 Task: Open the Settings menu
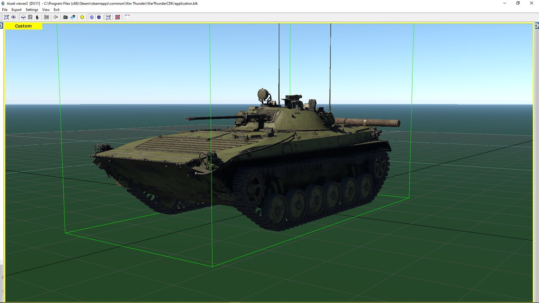pyautogui.click(x=32, y=10)
